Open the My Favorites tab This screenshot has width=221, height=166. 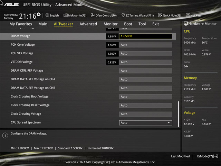click(x=21, y=24)
